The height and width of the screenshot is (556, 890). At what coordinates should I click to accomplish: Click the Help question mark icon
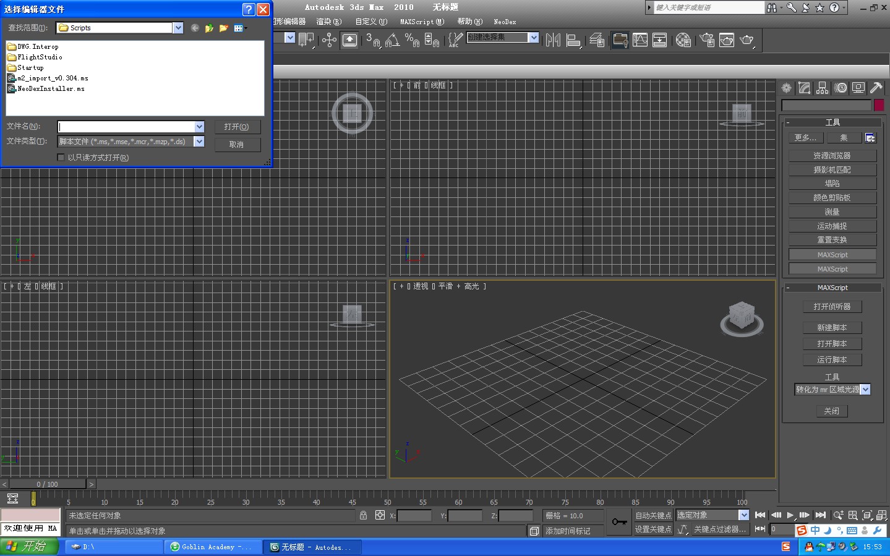point(834,7)
